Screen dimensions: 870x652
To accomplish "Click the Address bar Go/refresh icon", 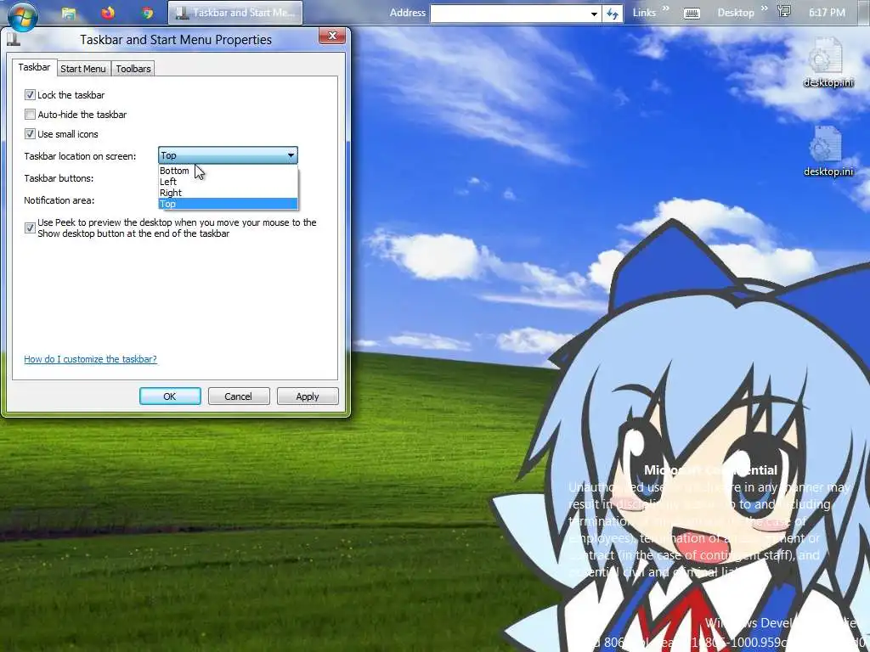I will [612, 14].
